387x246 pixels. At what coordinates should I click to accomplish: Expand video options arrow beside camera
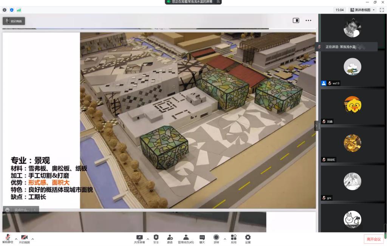(33, 239)
